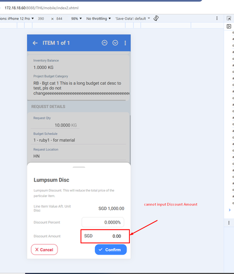Confirm the Lumpsum Disc dialog
Image resolution: width=234 pixels, height=274 pixels.
click(111, 249)
